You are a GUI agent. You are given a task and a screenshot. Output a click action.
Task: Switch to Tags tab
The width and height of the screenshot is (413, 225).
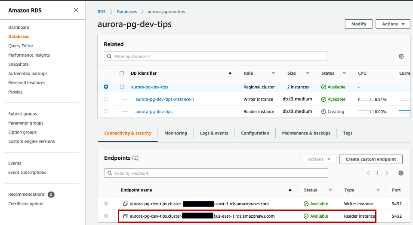[348, 133]
